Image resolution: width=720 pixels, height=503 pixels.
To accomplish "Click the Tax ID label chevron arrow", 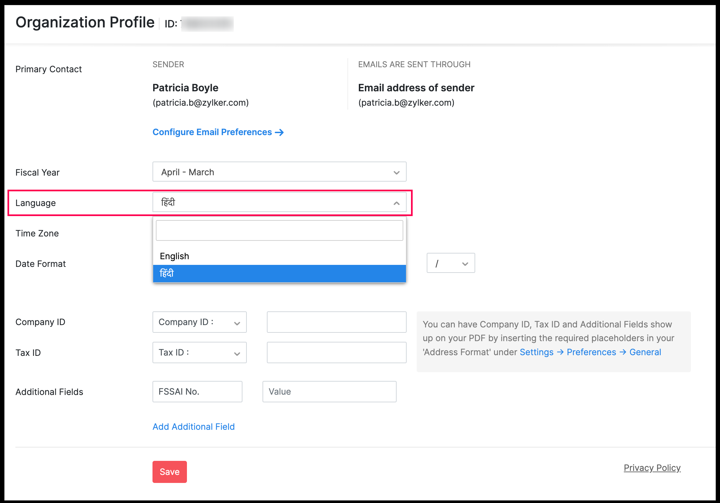I will pos(237,354).
